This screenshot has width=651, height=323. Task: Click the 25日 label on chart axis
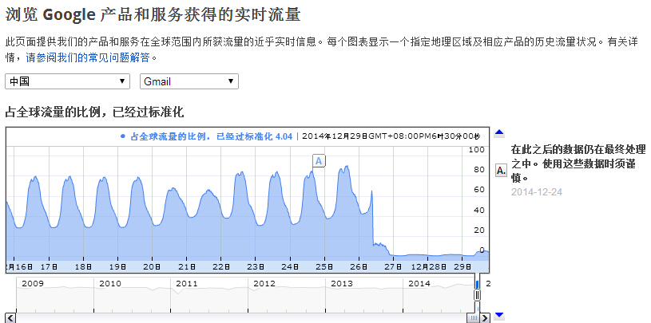[x=324, y=266]
